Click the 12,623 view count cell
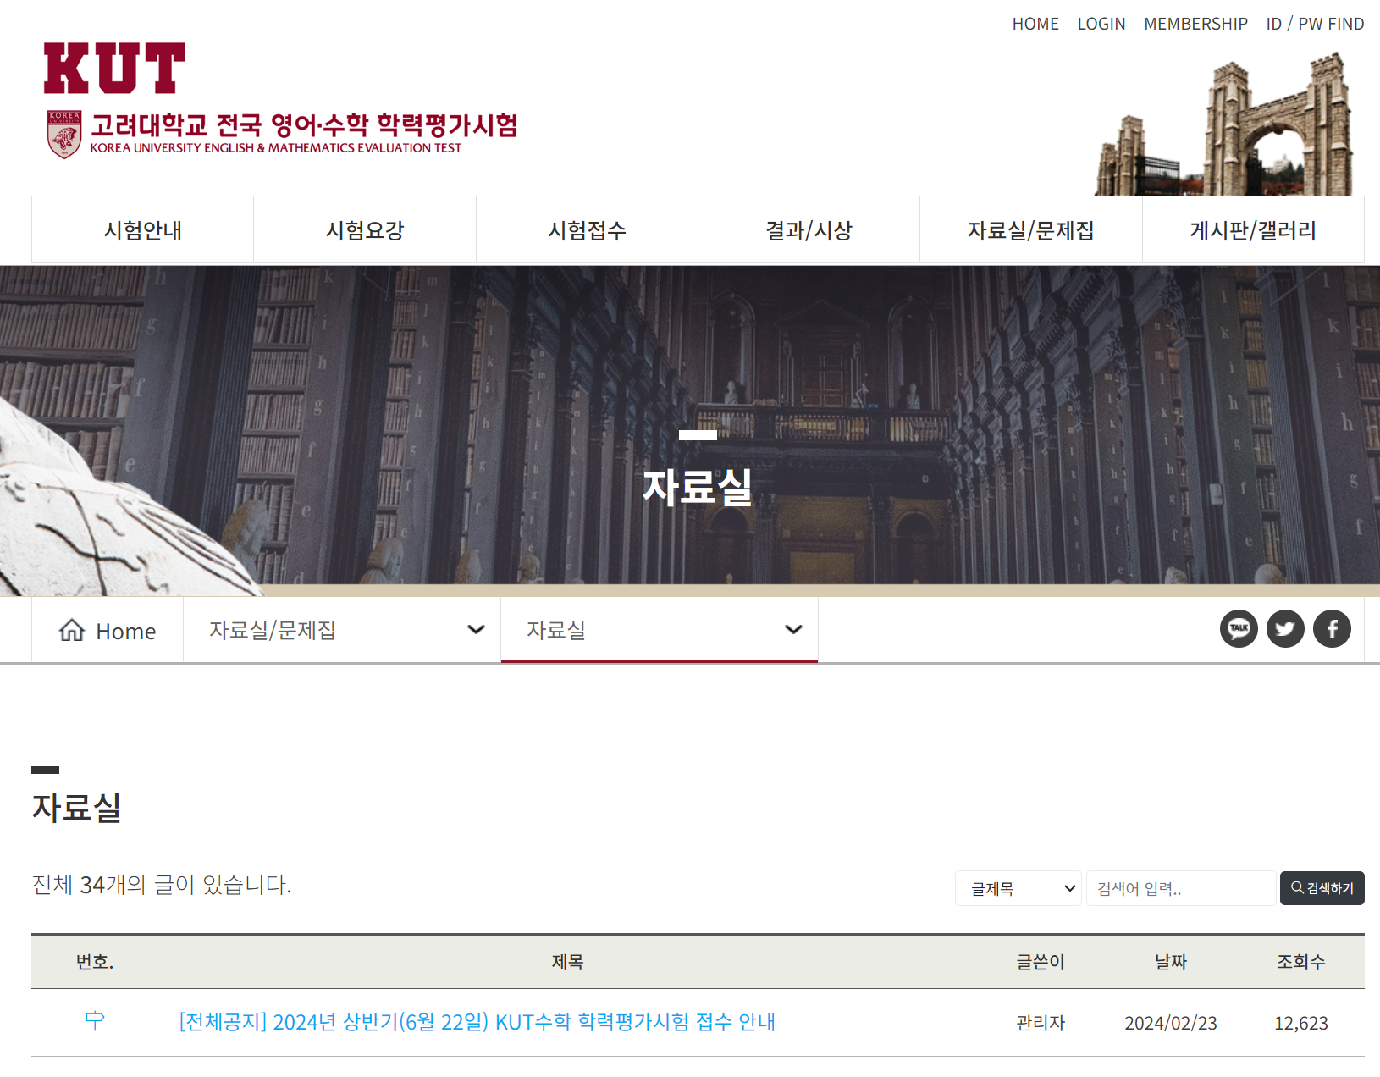This screenshot has height=1077, width=1380. click(1301, 1023)
